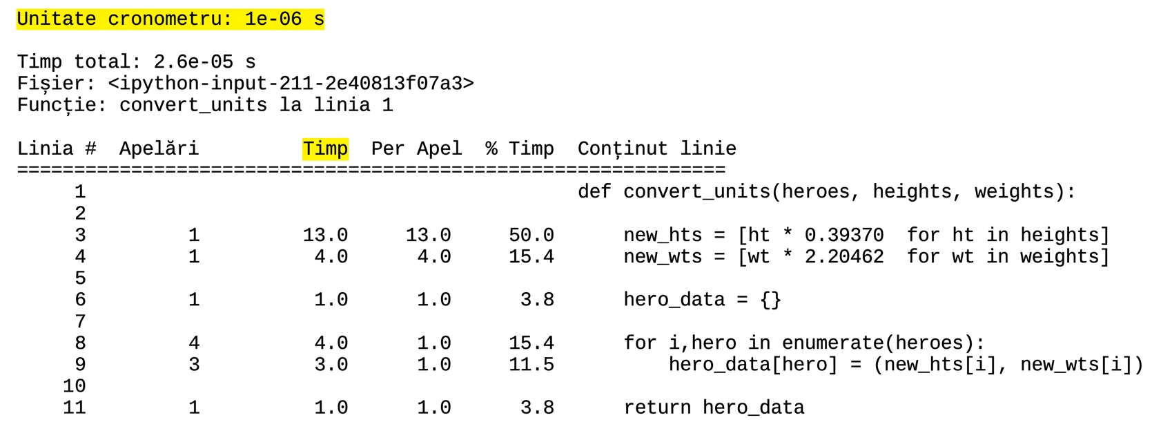This screenshot has height=431, width=1152.
Task: Click the highlighted 'Timp' column header
Action: [x=325, y=149]
